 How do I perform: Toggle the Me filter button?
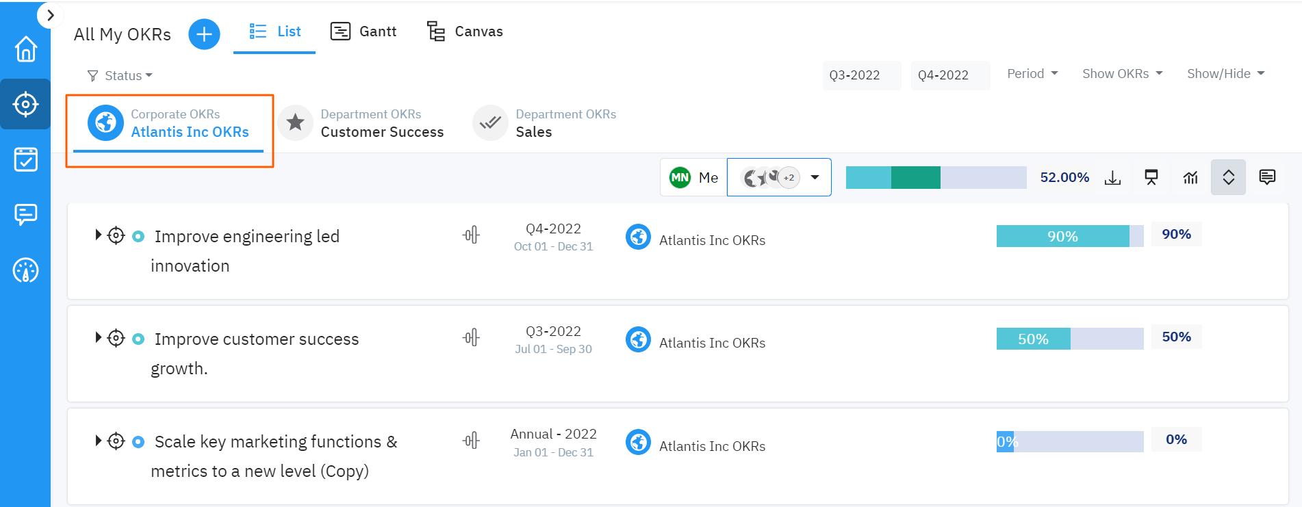[x=694, y=178]
